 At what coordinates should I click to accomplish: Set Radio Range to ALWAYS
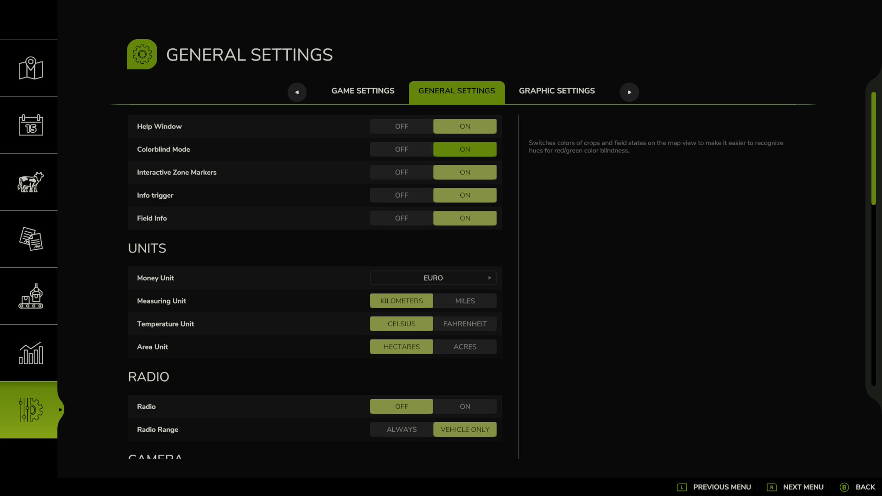(x=401, y=429)
